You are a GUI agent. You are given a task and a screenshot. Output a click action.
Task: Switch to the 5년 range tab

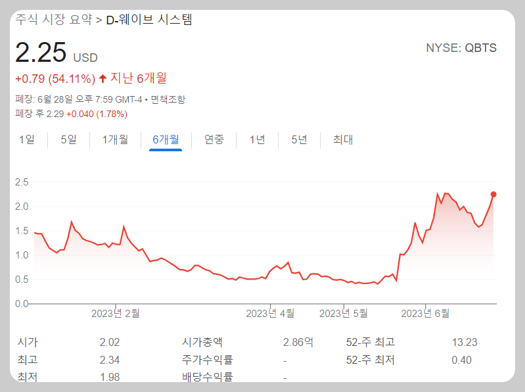click(300, 139)
